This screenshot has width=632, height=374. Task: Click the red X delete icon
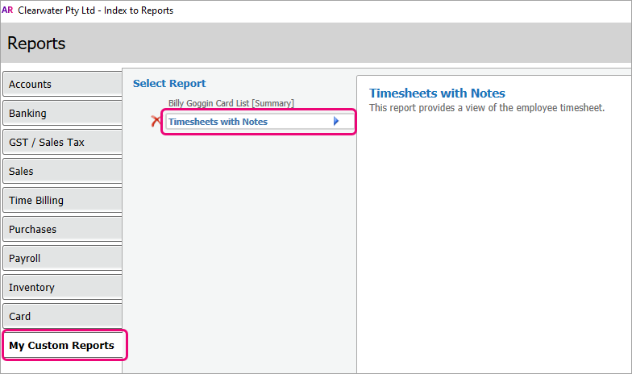(156, 121)
